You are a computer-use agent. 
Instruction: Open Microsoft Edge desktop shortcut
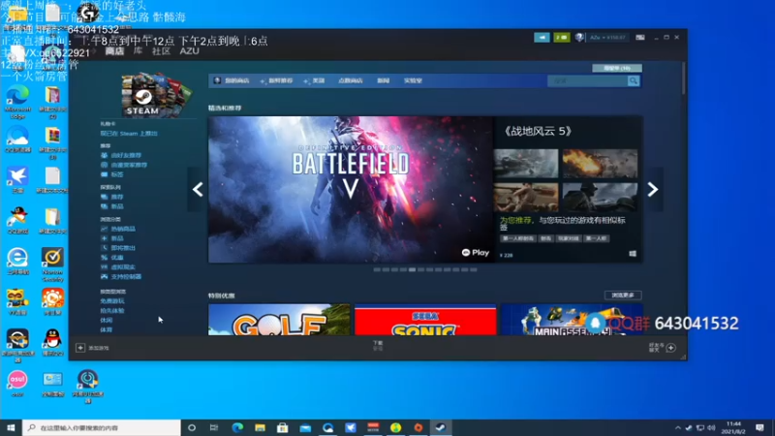coord(17,102)
